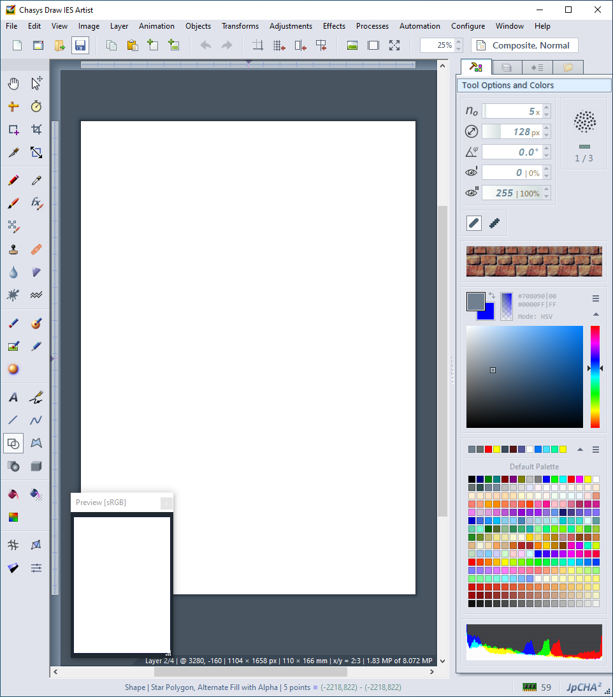Open the Effects menu
Image resolution: width=613 pixels, height=697 pixels.
334,26
